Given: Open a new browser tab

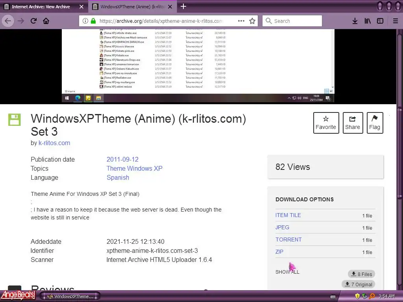Looking at the screenshot, I should 183,6.
